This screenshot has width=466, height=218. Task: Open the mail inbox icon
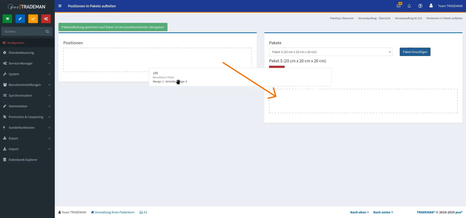click(399, 6)
